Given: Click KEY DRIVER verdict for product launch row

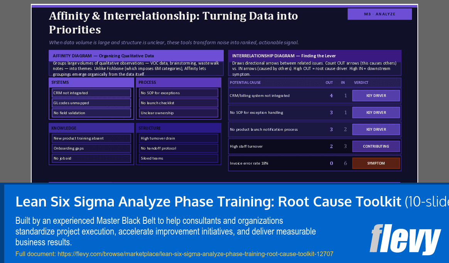Looking at the screenshot, I should (376, 129).
